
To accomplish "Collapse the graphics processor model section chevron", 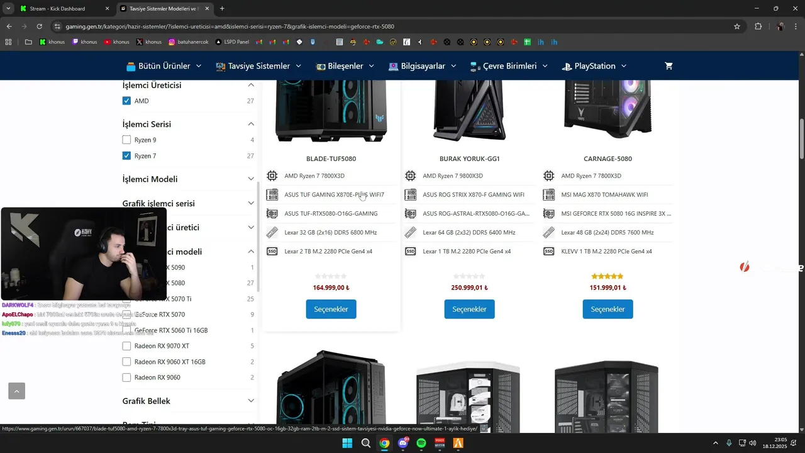I will (250, 252).
